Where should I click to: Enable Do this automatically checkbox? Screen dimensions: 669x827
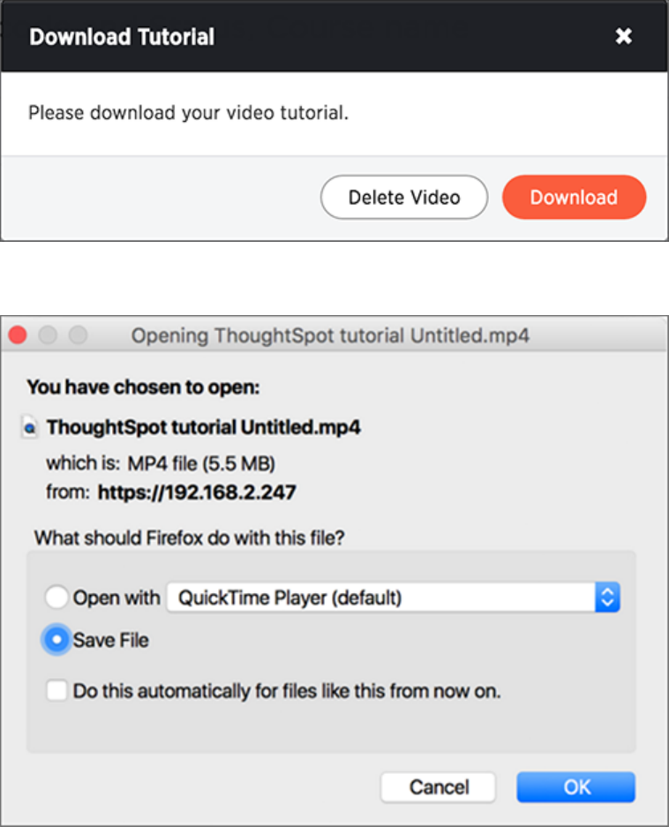click(x=56, y=691)
